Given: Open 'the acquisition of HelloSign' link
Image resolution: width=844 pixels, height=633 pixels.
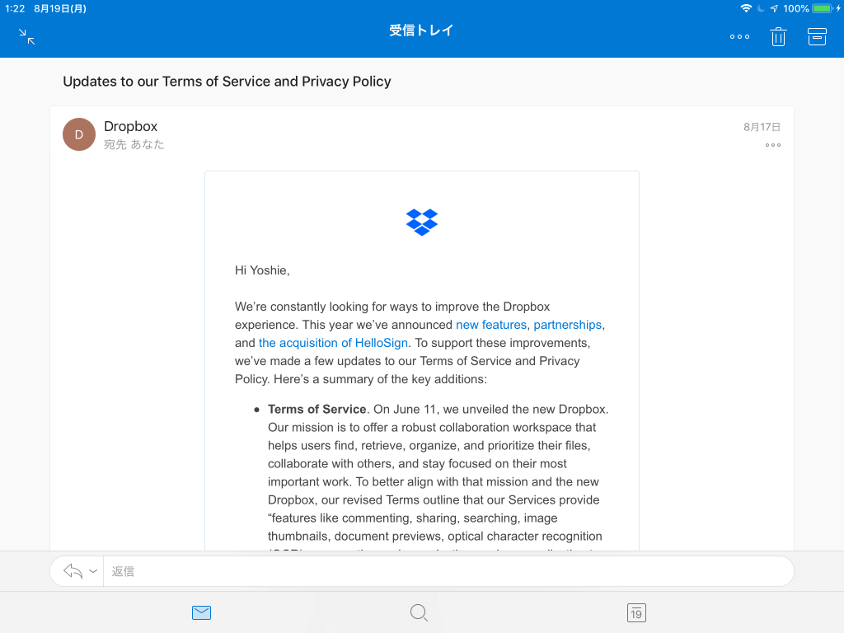Looking at the screenshot, I should click(x=333, y=343).
